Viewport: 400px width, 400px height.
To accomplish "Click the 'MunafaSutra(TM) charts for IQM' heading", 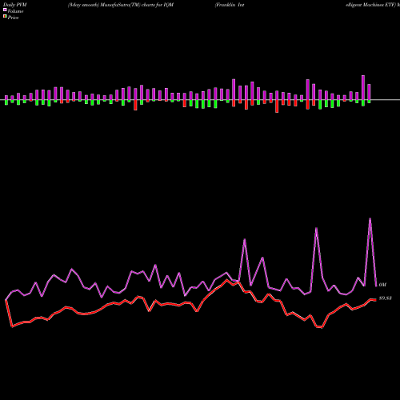I will tap(138, 5).
